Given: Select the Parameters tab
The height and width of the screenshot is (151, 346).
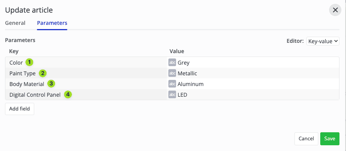Looking at the screenshot, I should (52, 23).
